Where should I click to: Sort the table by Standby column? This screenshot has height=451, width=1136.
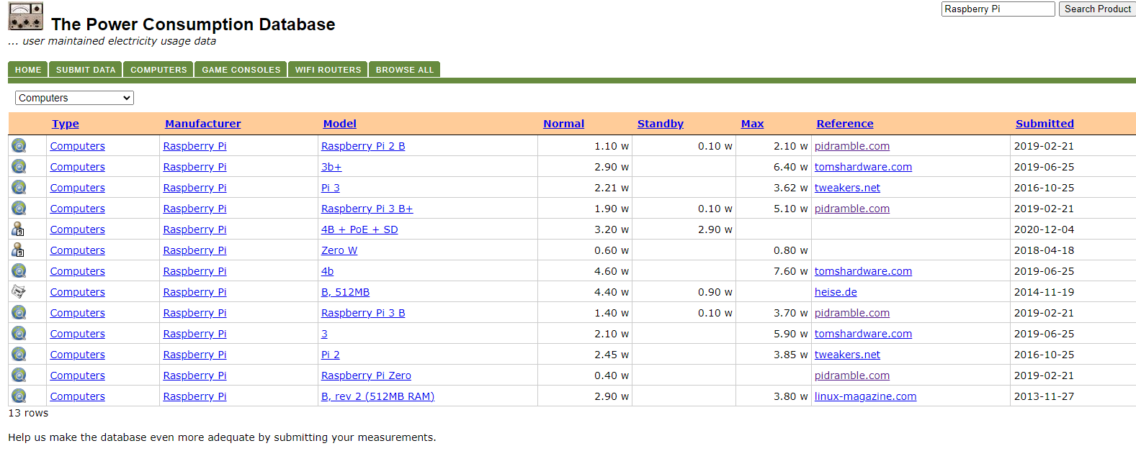click(660, 124)
